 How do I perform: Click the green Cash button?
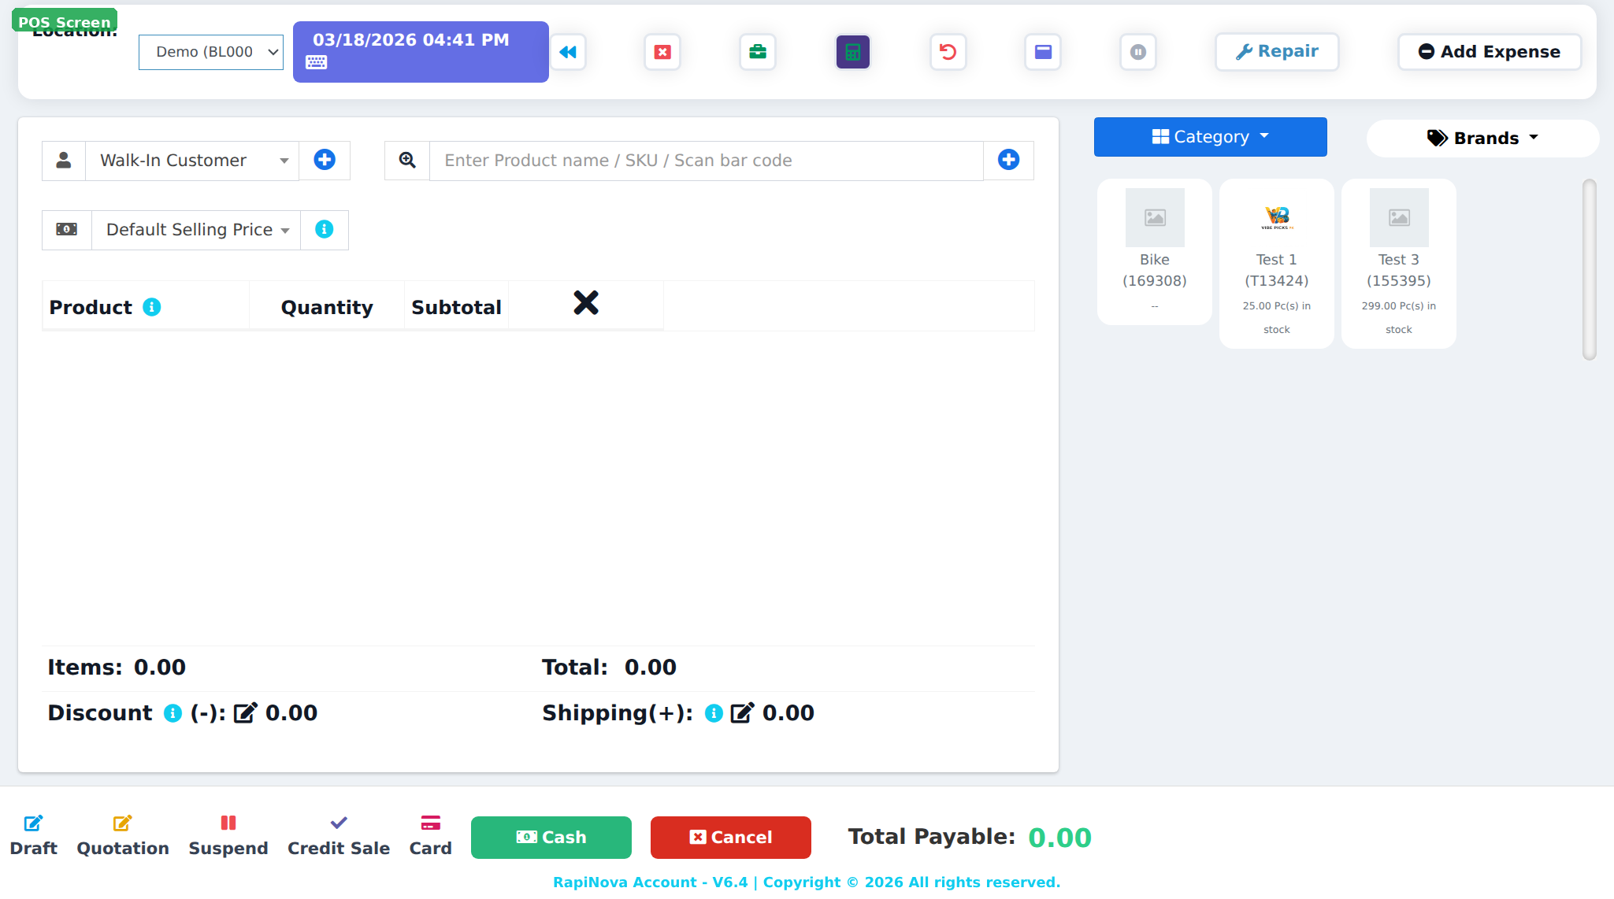tap(551, 838)
